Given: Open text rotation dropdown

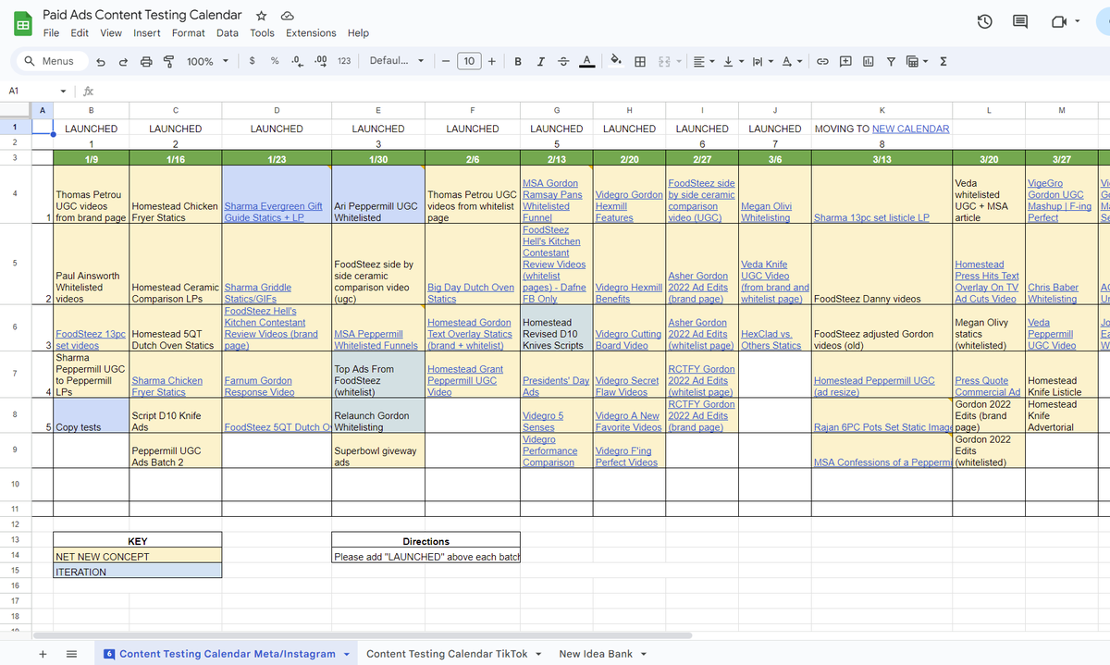Looking at the screenshot, I should point(792,61).
